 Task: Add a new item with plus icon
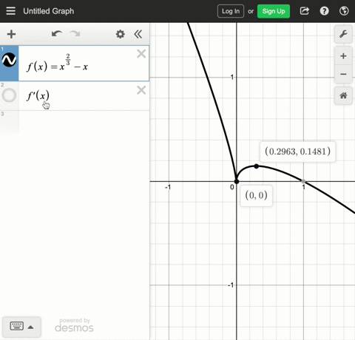pyautogui.click(x=11, y=34)
